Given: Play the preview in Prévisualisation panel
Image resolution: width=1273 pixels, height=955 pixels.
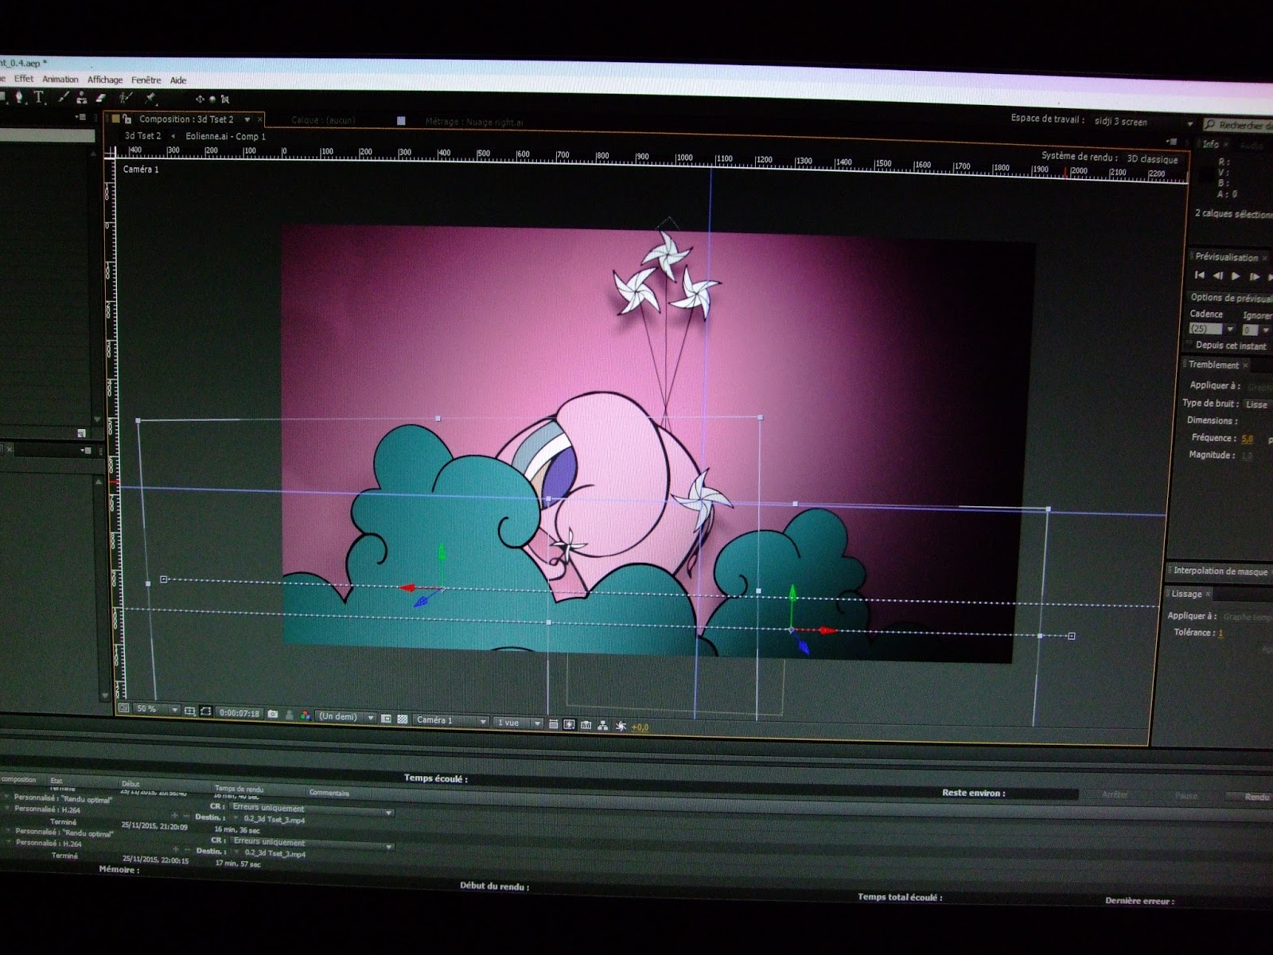Looking at the screenshot, I should click(1236, 276).
